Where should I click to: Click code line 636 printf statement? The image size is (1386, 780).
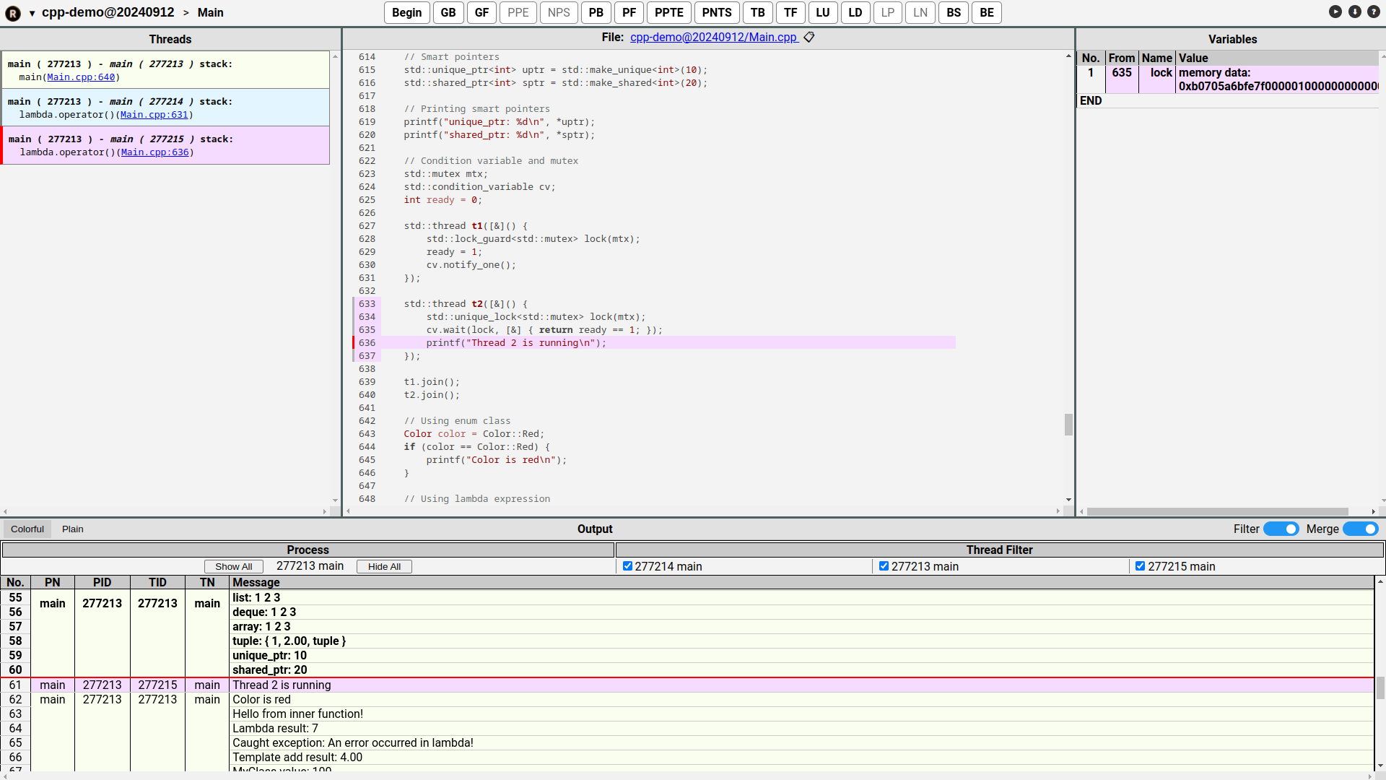(516, 343)
